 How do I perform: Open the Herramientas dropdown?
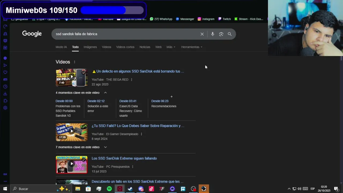(x=192, y=47)
